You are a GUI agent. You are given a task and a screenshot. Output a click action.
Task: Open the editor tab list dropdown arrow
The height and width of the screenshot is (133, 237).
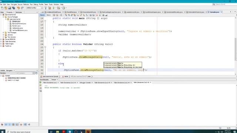tap(236, 12)
